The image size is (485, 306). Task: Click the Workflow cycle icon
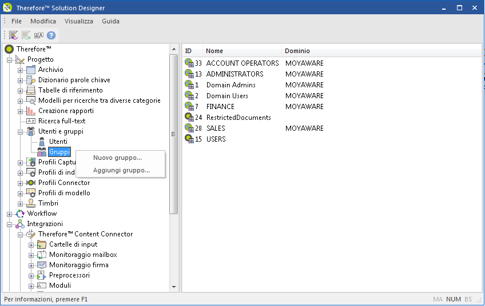[x=20, y=214]
